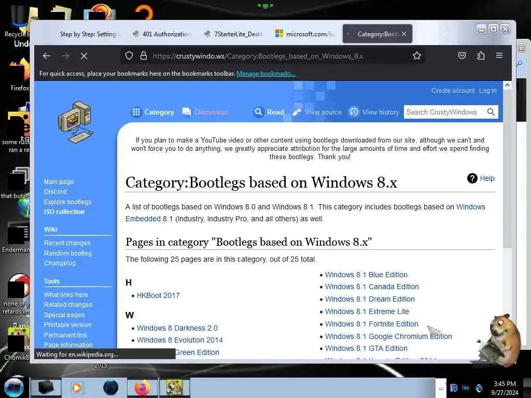Open the Extensions menu

click(x=481, y=55)
